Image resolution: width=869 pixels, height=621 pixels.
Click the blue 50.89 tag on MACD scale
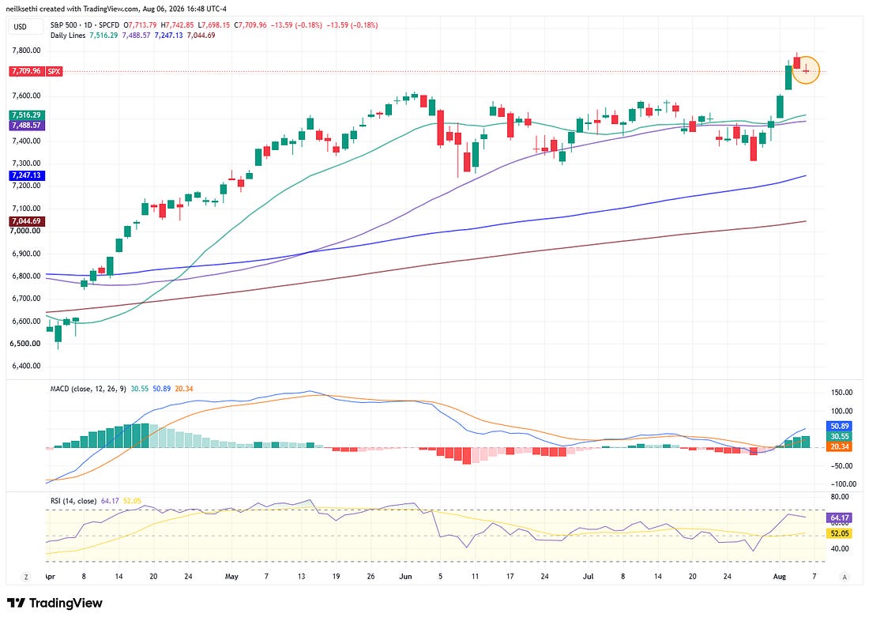[x=840, y=427]
